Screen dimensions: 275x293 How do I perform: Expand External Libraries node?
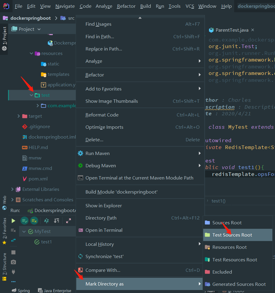click(x=12, y=189)
